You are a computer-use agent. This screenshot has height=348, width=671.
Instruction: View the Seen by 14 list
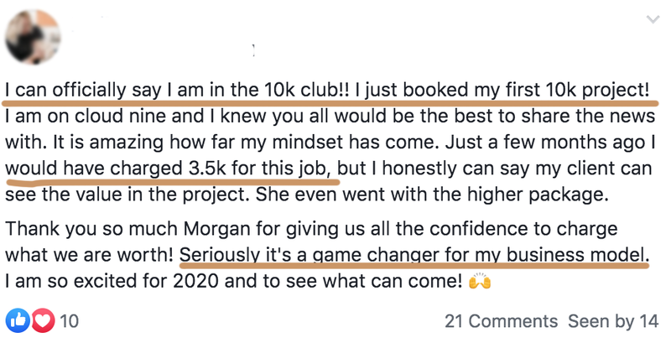(613, 321)
